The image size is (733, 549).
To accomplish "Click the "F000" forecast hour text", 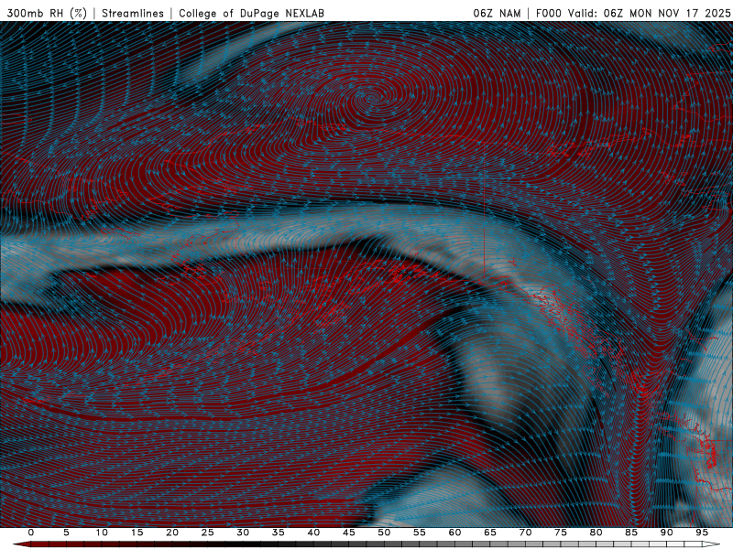I will (548, 13).
